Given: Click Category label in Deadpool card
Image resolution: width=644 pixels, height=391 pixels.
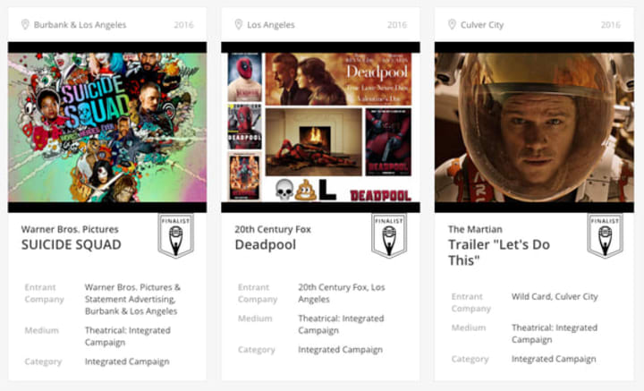Looking at the screenshot, I should [x=257, y=350].
